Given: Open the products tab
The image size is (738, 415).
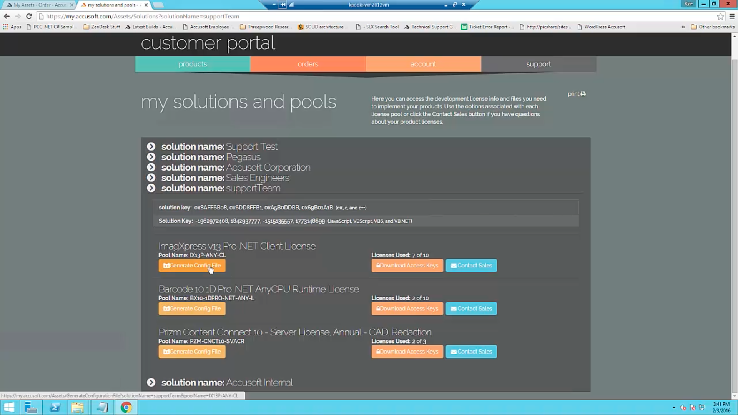Looking at the screenshot, I should point(193,64).
